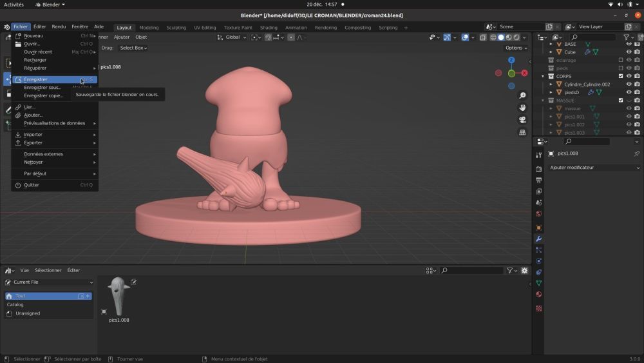Open the Render properties camera tab
644x363 pixels.
point(538,169)
